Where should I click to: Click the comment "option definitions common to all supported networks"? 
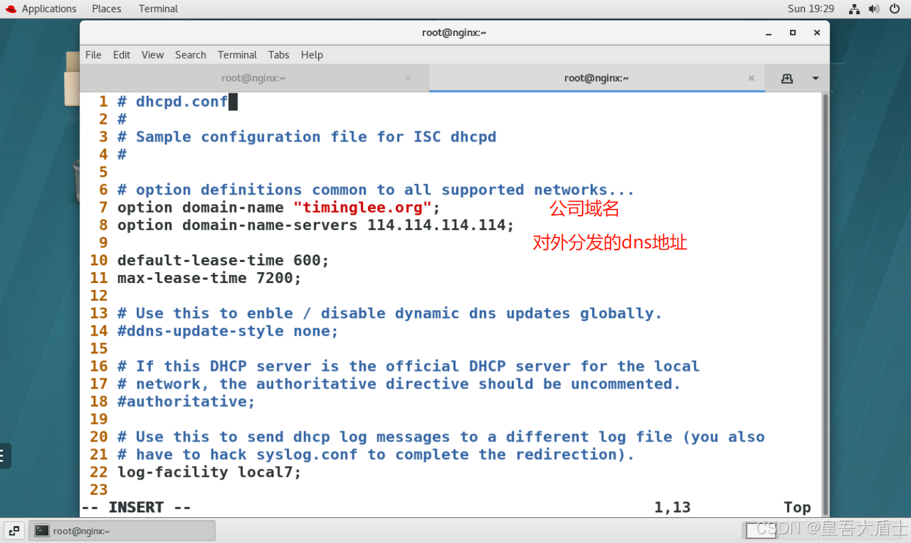(385, 190)
